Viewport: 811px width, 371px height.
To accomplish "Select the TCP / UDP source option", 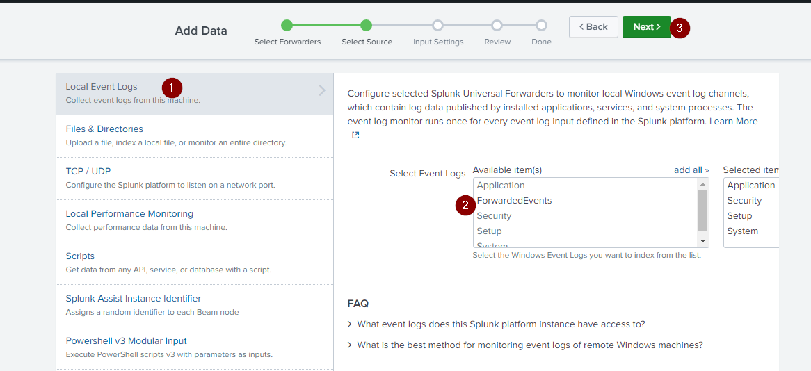I will coord(195,179).
